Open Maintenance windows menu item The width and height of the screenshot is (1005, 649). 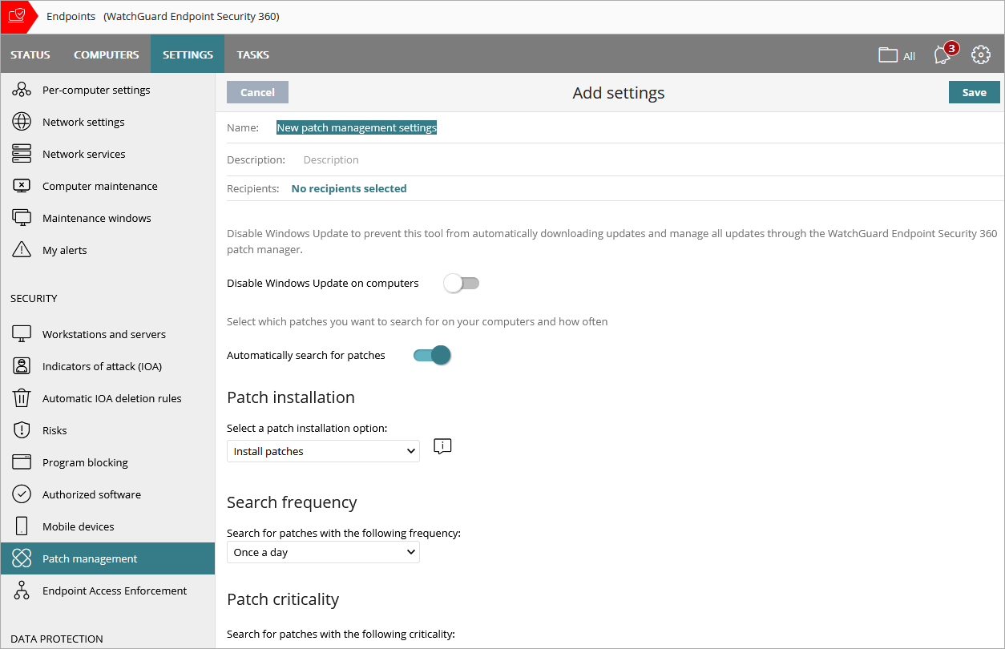(107, 218)
